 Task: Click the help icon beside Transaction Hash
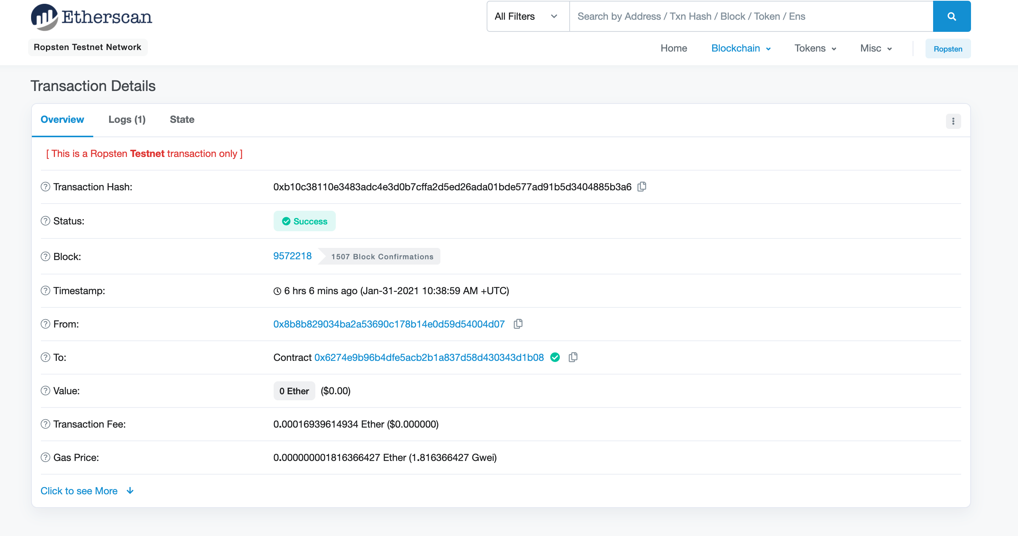(x=45, y=187)
